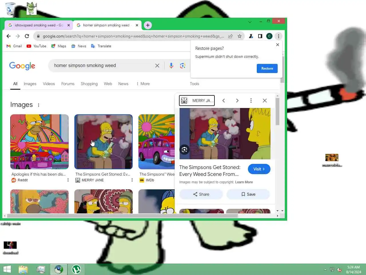The width and height of the screenshot is (366, 275).
Task: Open the Gmail bookmark
Action: coord(14,46)
